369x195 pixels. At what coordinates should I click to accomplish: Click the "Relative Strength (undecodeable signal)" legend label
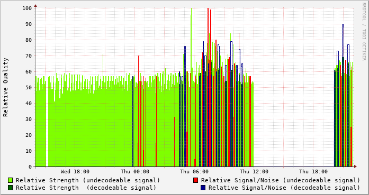click(x=88, y=180)
